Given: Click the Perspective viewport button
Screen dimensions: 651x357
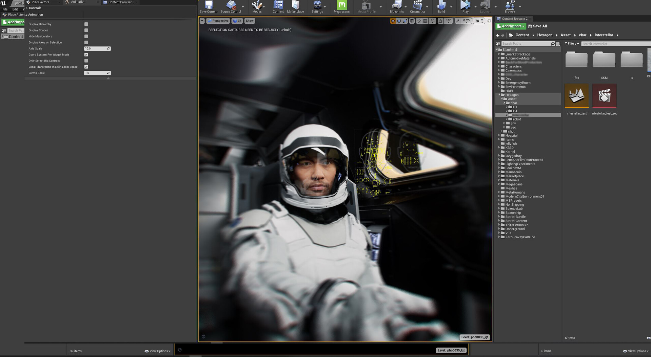Looking at the screenshot, I should coord(218,21).
